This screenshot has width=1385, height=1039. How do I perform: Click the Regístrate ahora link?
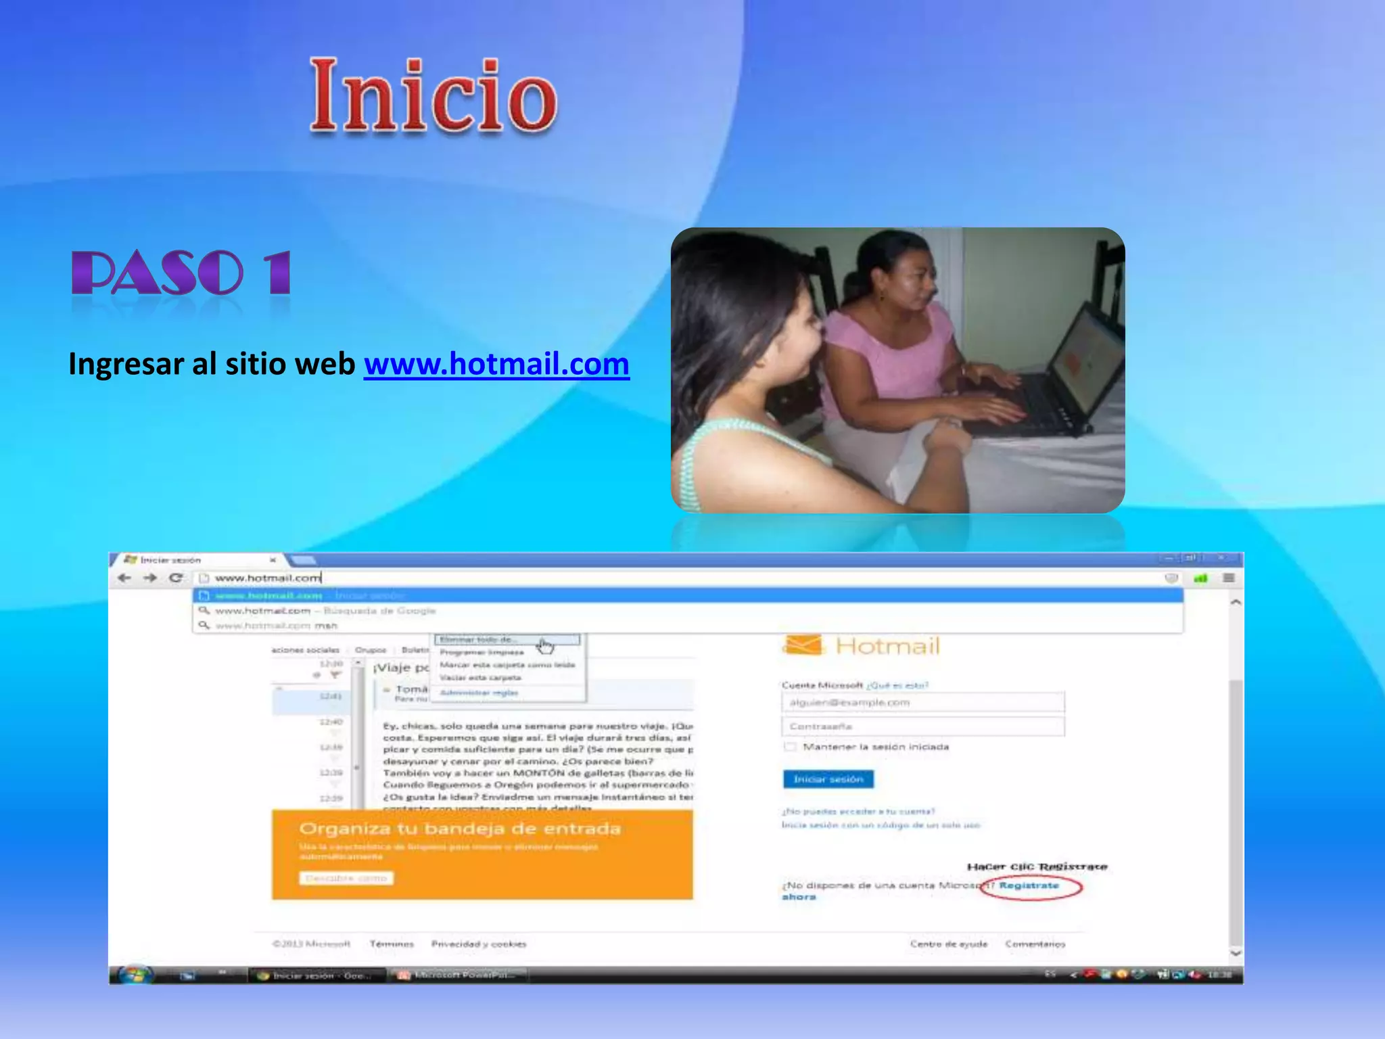pos(1029,885)
